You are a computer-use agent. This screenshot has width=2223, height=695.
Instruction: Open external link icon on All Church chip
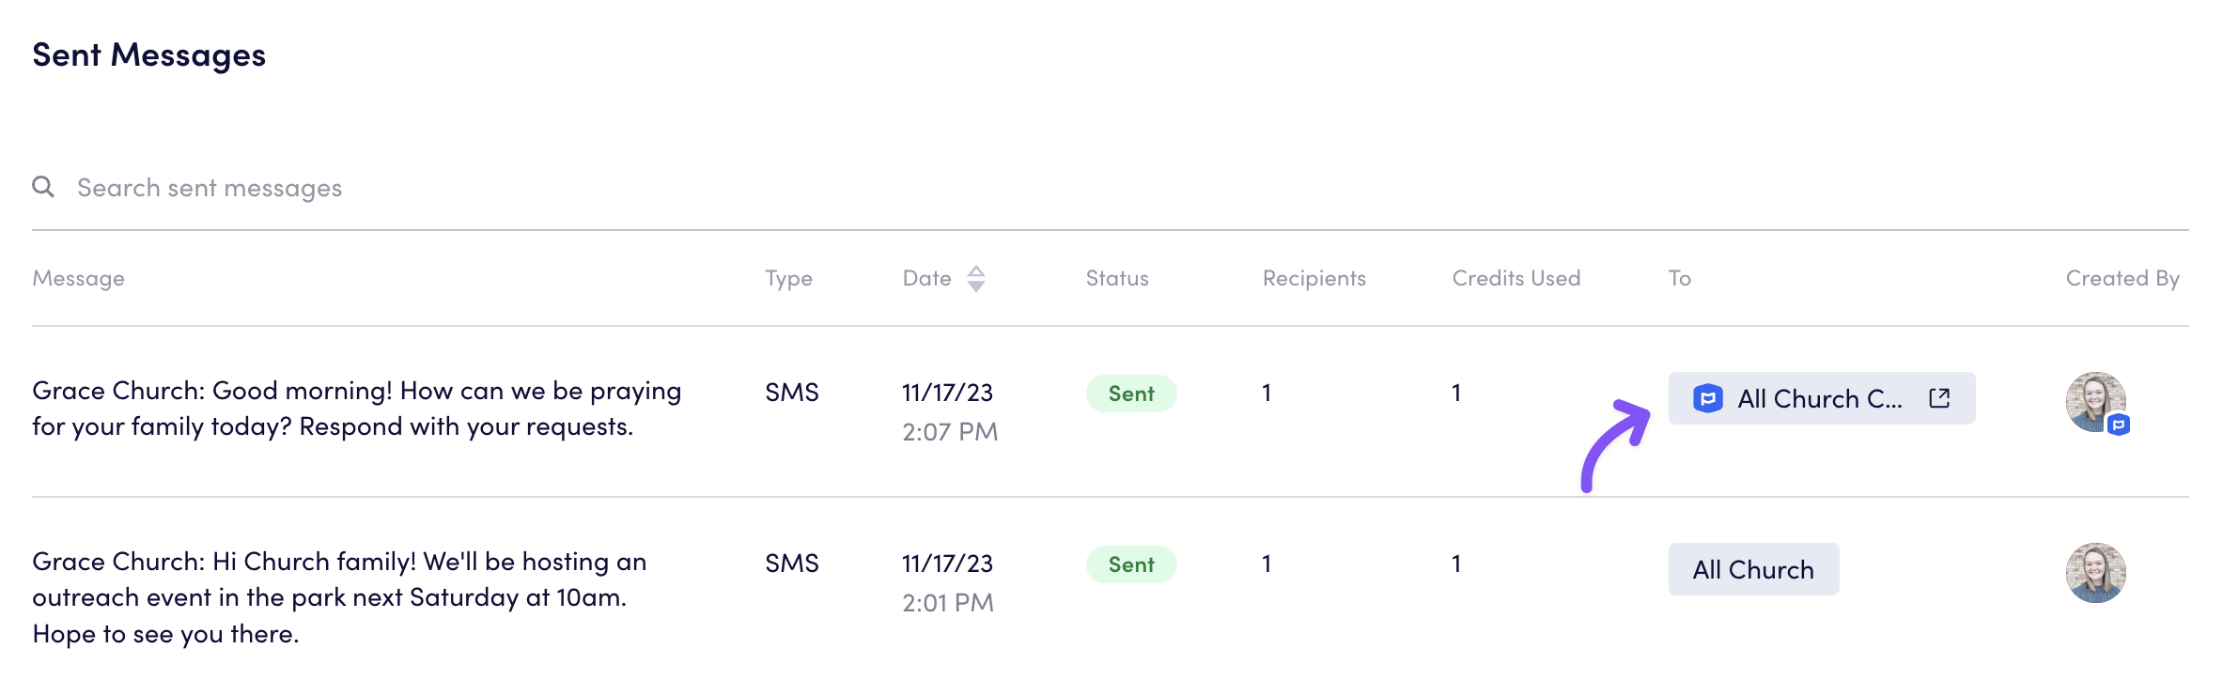[1939, 398]
